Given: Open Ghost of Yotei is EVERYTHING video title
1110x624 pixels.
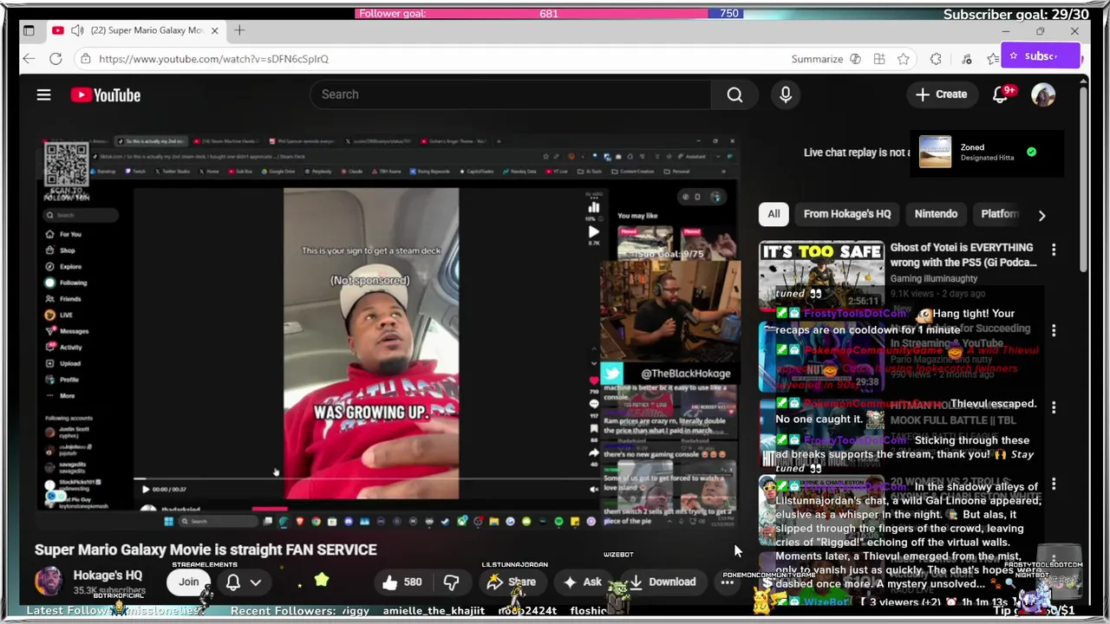Looking at the screenshot, I should click(x=963, y=255).
